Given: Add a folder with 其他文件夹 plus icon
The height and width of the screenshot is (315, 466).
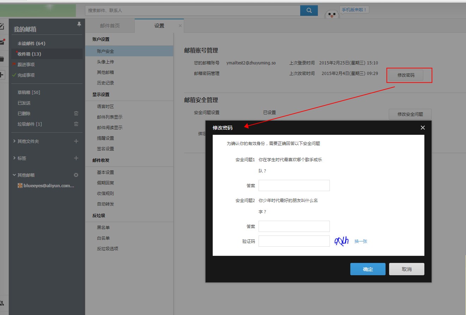Looking at the screenshot, I should (x=76, y=141).
